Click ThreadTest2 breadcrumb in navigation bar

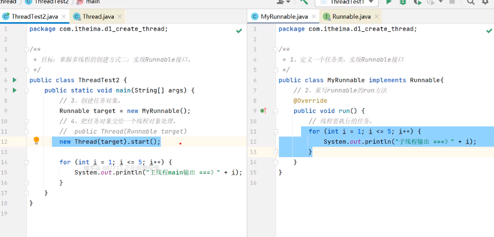[47, 2]
